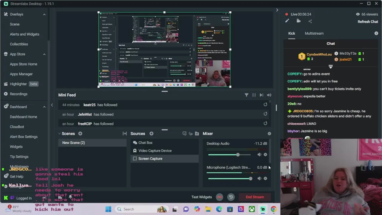The width and height of the screenshot is (382, 215).
Task: Edit stream info with pencil icon
Action: tap(287, 21)
